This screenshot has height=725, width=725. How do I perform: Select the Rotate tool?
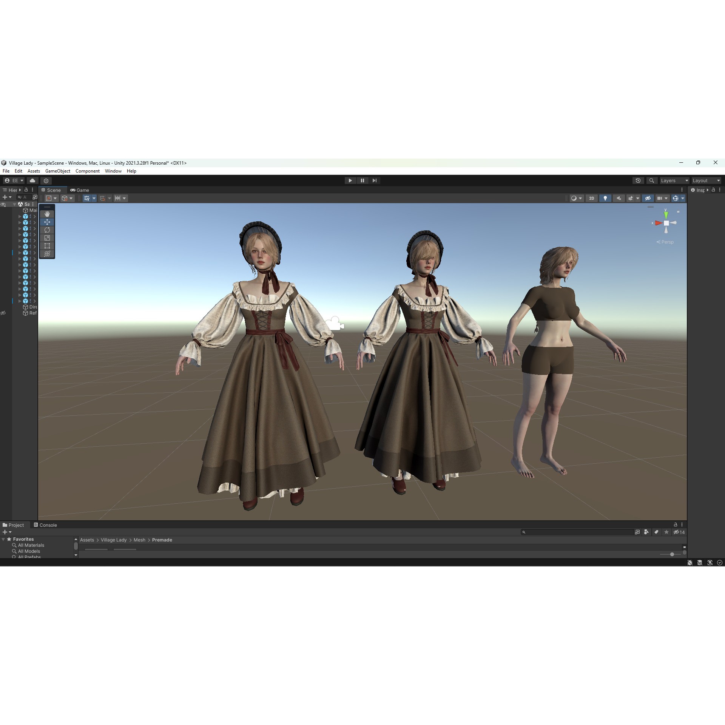[x=47, y=230]
